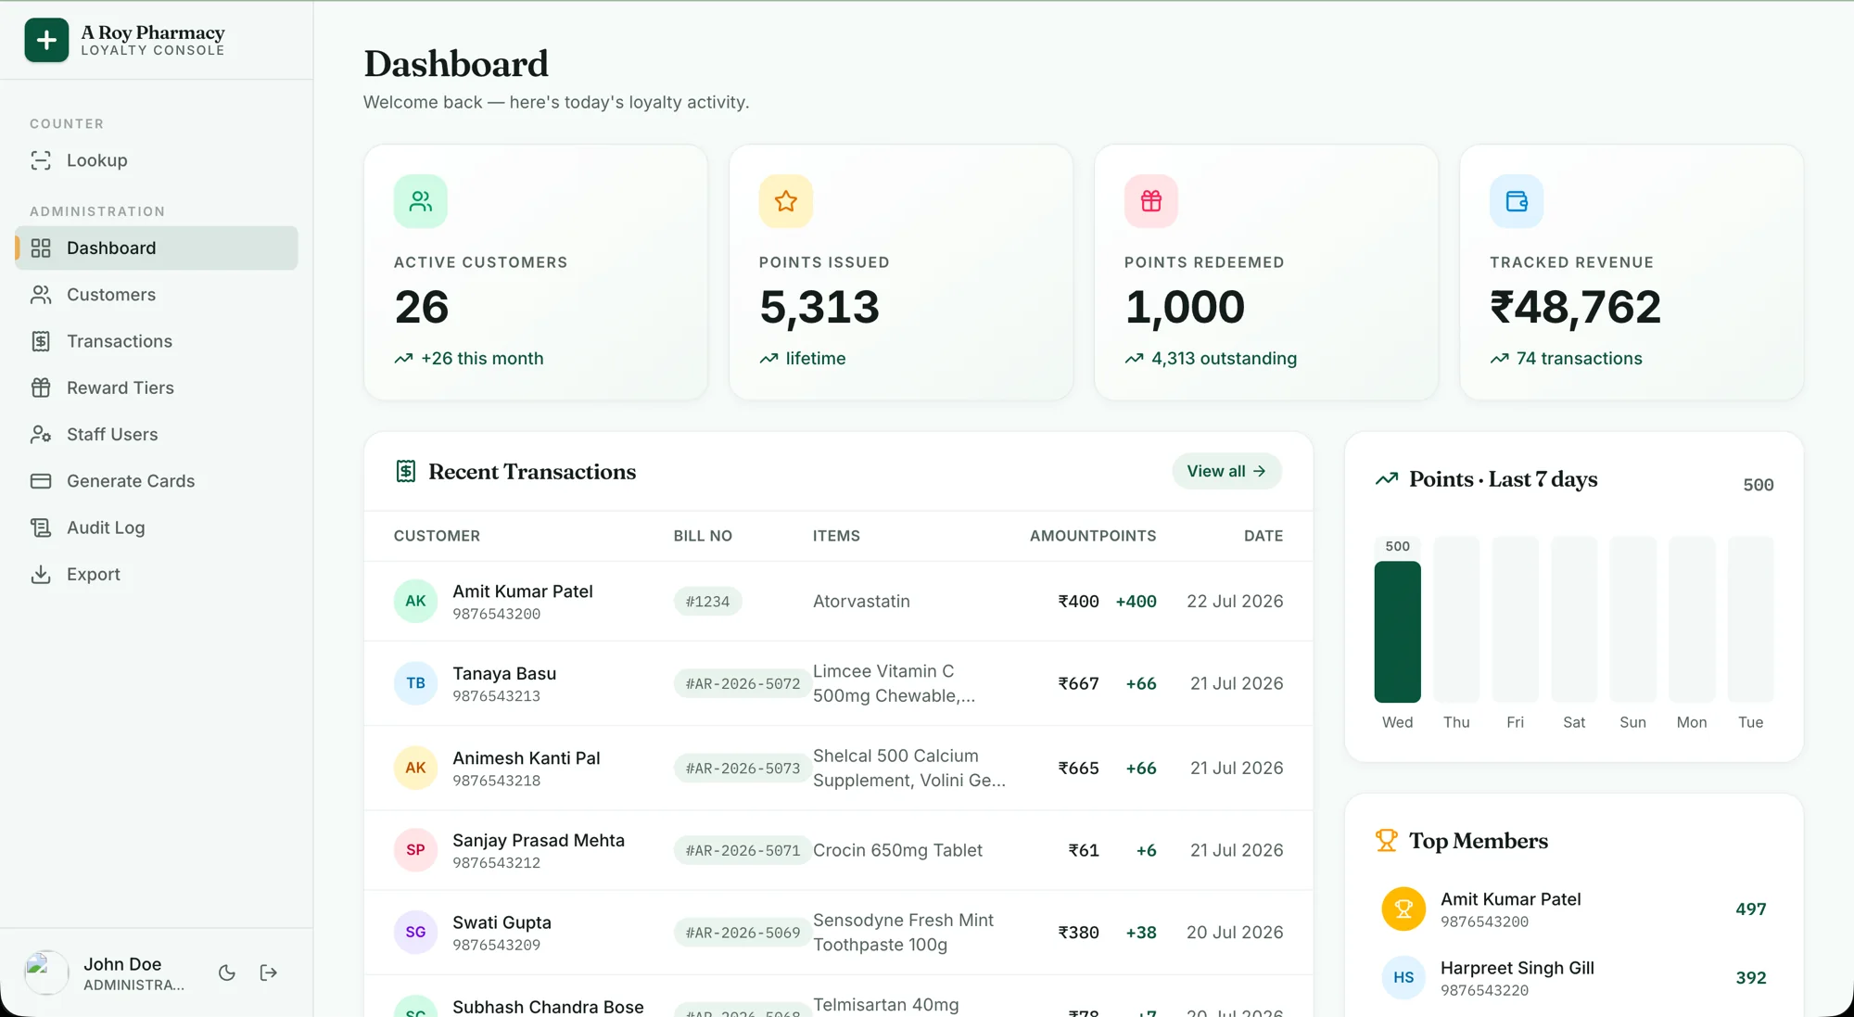This screenshot has width=1854, height=1017.
Task: Click the Top Members trophy heading icon
Action: click(x=1387, y=841)
